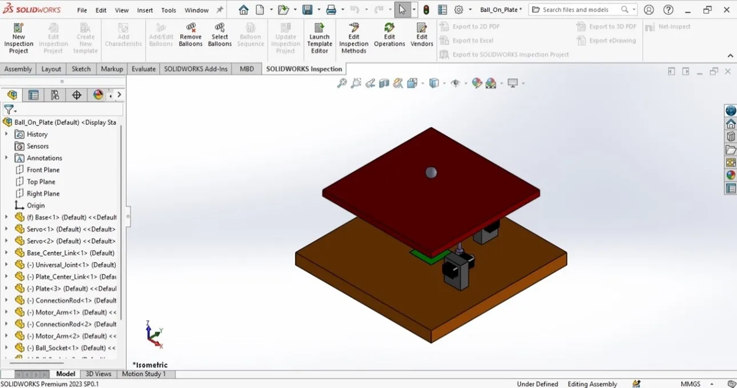Select the Sensors folder in the tree
The image size is (737, 388).
[x=38, y=146]
